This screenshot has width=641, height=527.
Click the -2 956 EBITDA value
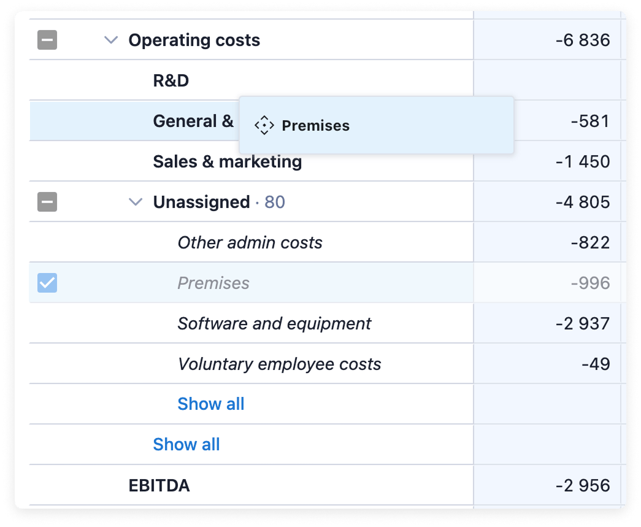click(583, 486)
